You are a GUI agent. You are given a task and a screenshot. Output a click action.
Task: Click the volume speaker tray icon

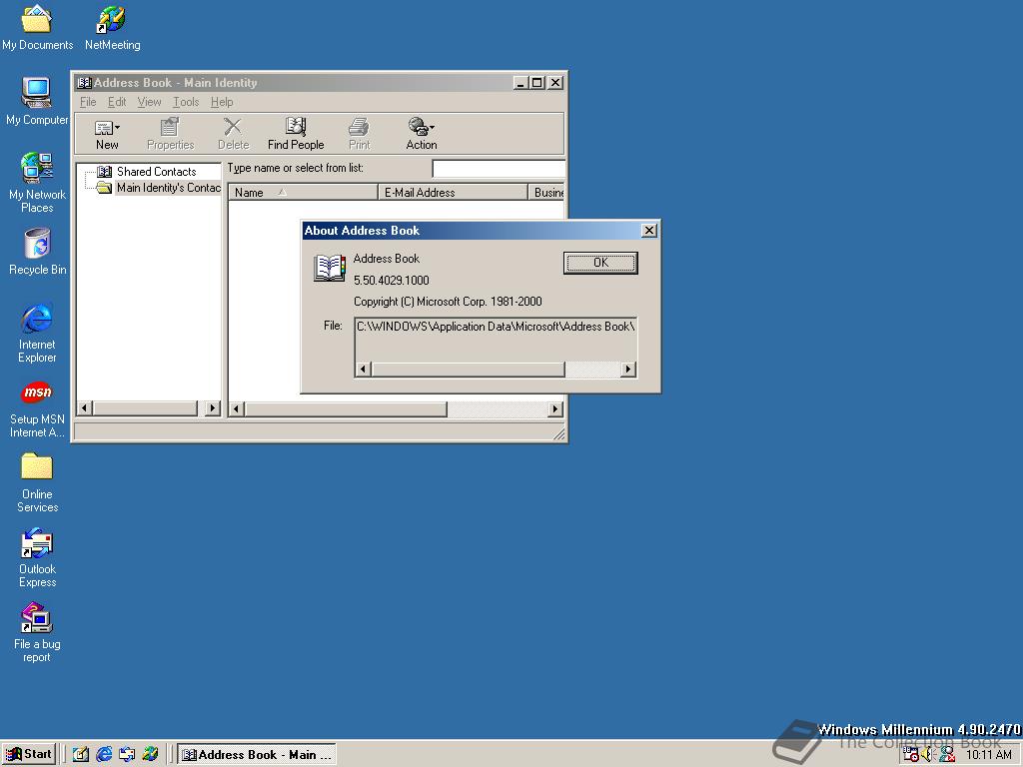(x=928, y=754)
